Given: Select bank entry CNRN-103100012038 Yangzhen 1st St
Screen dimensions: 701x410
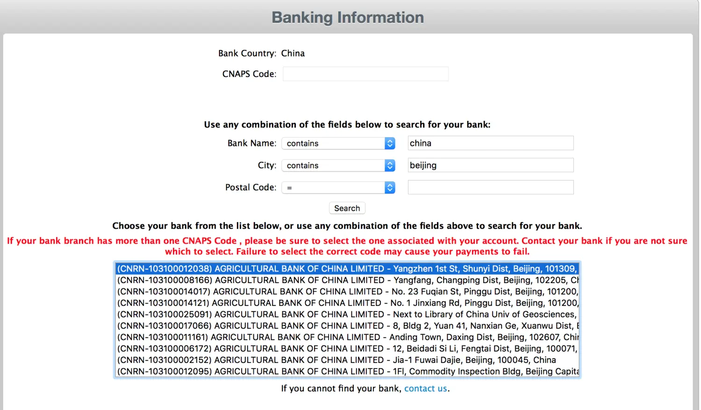Looking at the screenshot, I should click(347, 269).
